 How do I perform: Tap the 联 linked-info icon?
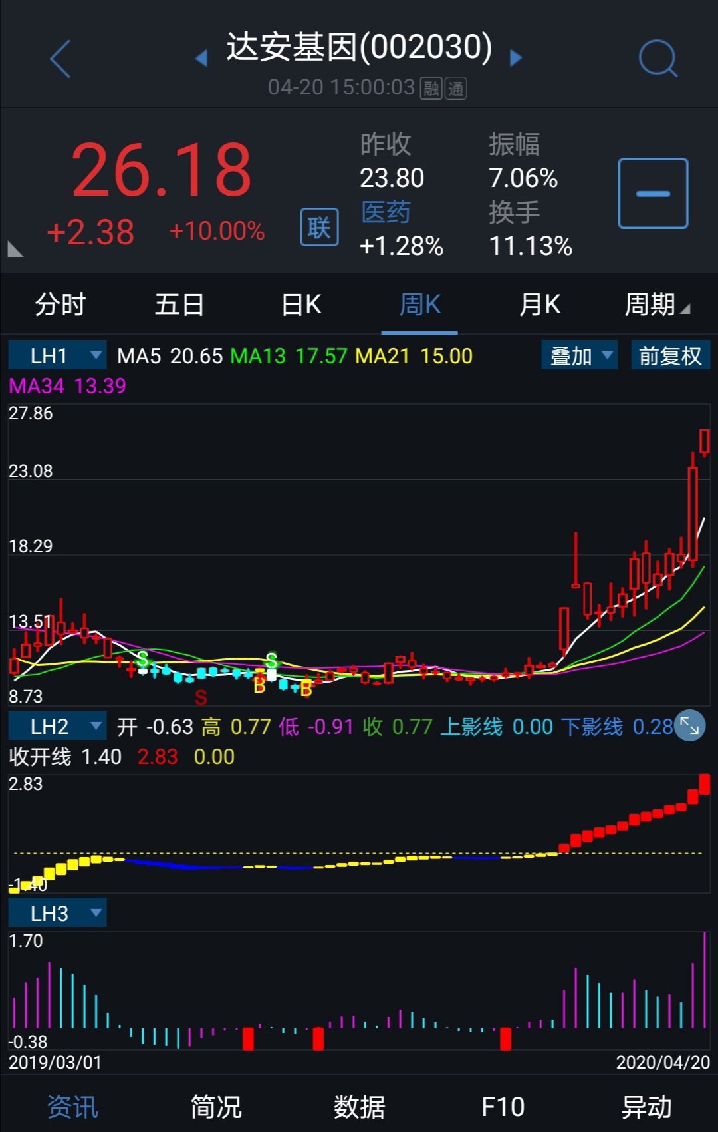tap(319, 227)
